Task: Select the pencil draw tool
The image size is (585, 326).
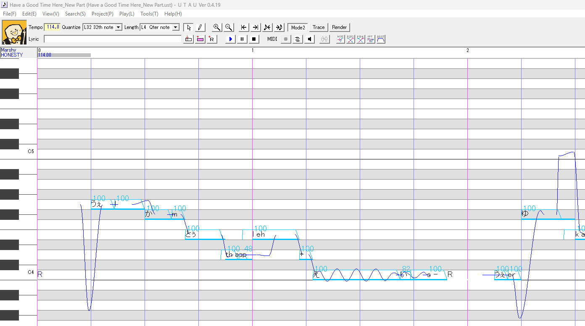Action: 200,27
